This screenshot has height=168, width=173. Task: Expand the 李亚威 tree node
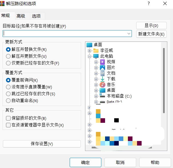[89, 51]
